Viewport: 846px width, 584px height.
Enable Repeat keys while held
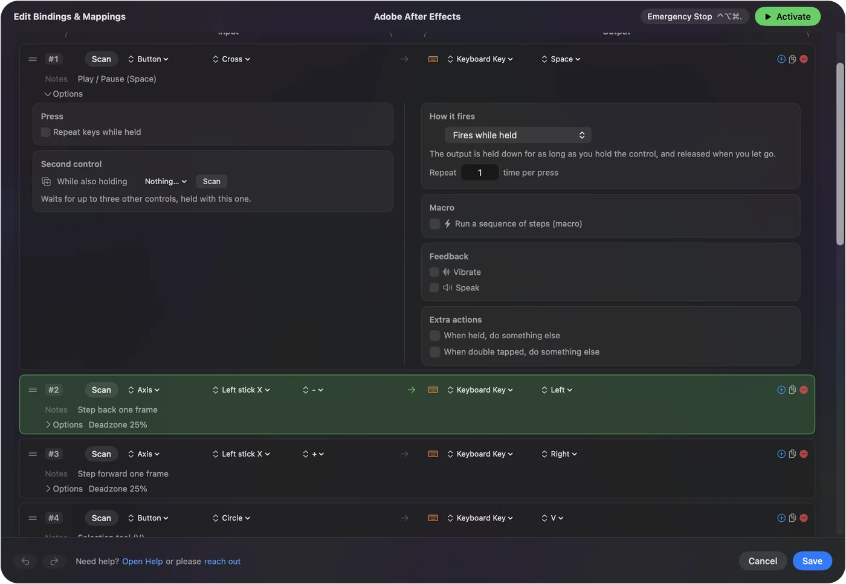[x=46, y=132]
